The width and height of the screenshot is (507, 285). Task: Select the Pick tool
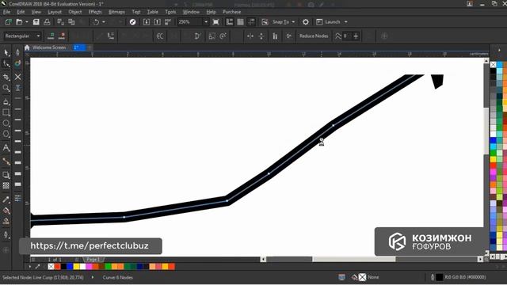click(x=6, y=53)
